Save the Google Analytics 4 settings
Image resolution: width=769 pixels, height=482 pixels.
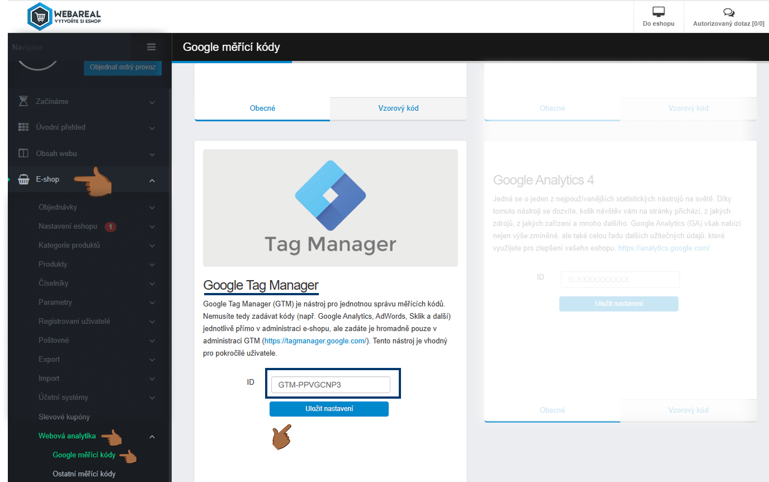619,304
